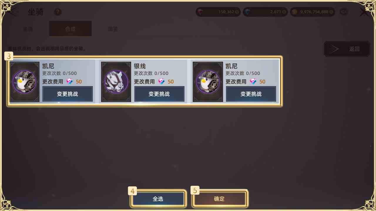The image size is (376, 211).
Task: Choose the 全选 button
Action: pyautogui.click(x=158, y=199)
